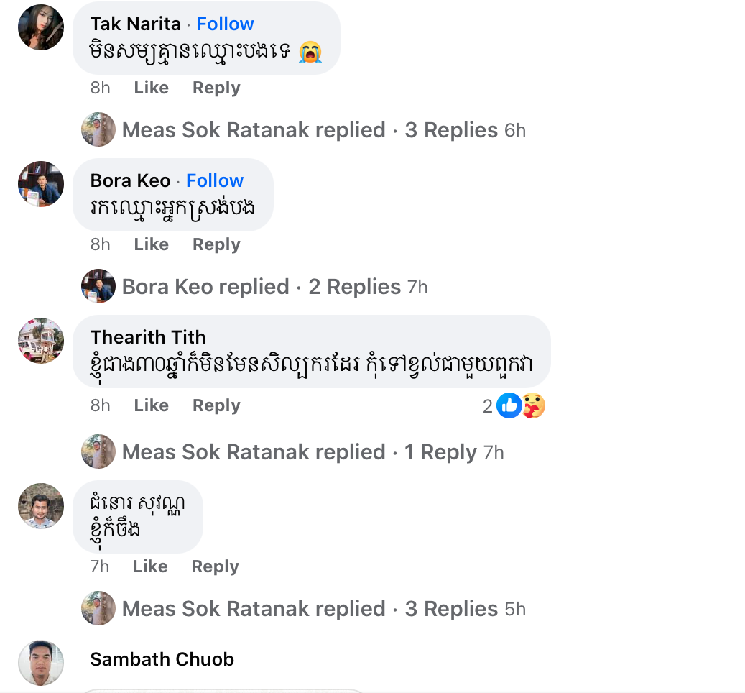Expand 3 Replies under Tak Narita's comment
745x693 pixels.
click(451, 130)
